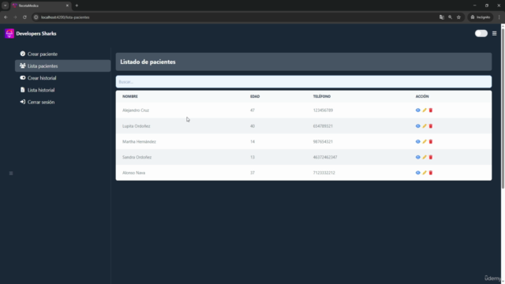The image size is (505, 284).
Task: Edit Sandra Ordoñez with pencil icon
Action: click(425, 157)
